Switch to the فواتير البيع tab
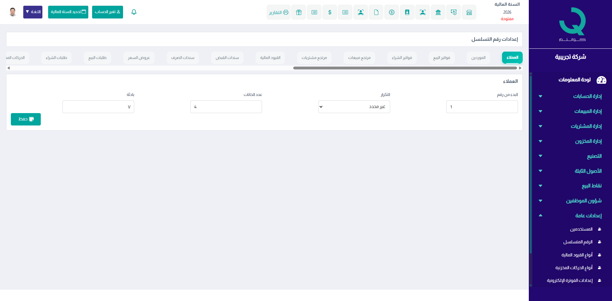This screenshot has height=301, width=612. point(441,58)
